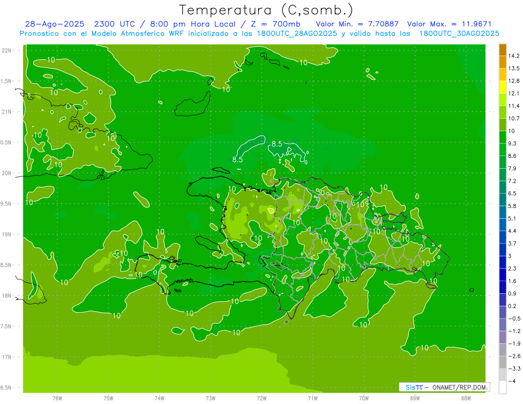The height and width of the screenshot is (404, 523).
Task: Click the '-0.5' colorbar label
Action: (x=514, y=319)
